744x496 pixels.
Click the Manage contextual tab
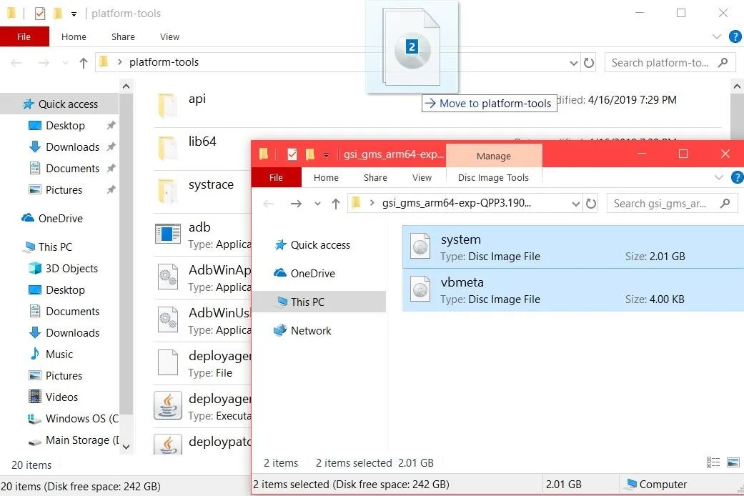tap(494, 156)
